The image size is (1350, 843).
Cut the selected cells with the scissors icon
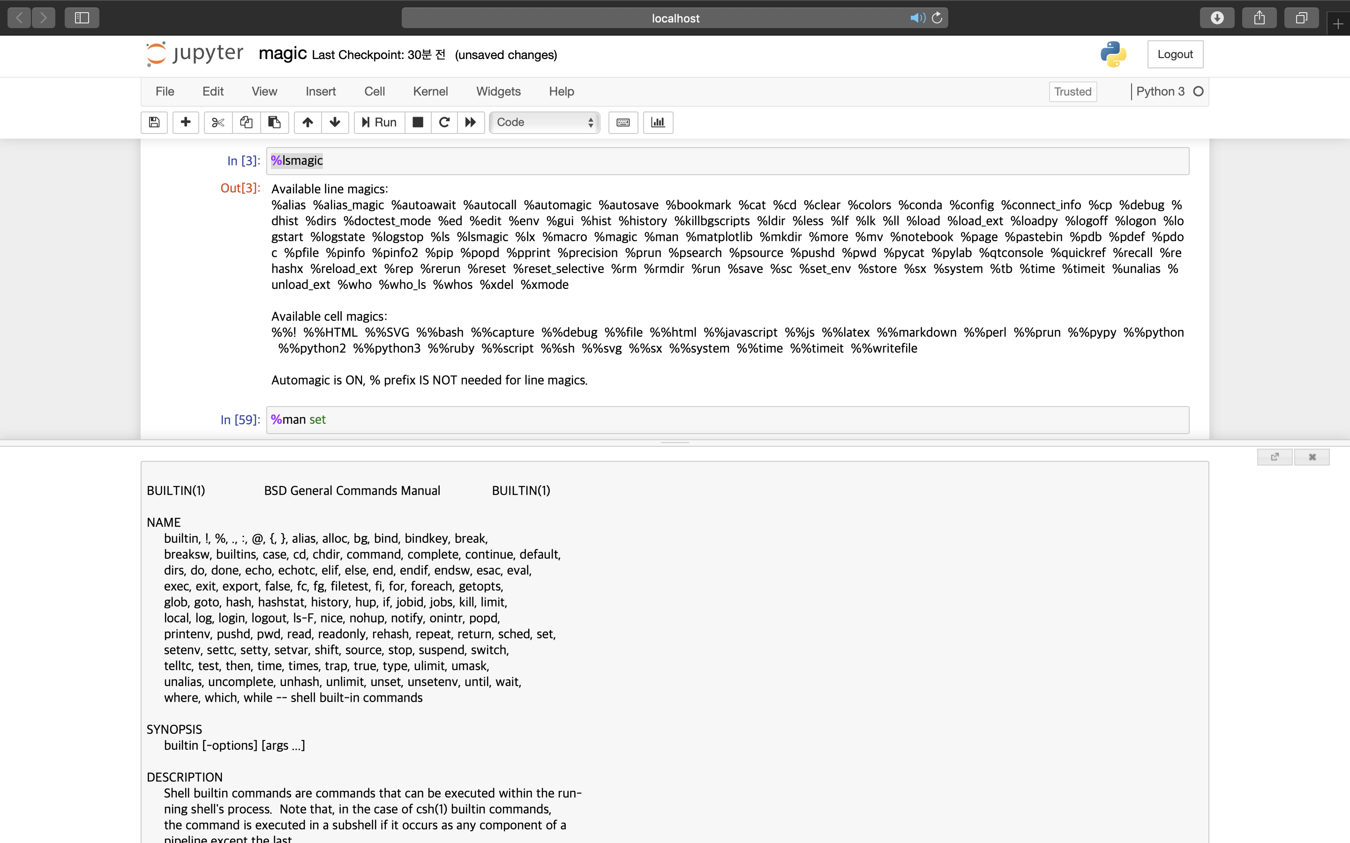(218, 122)
